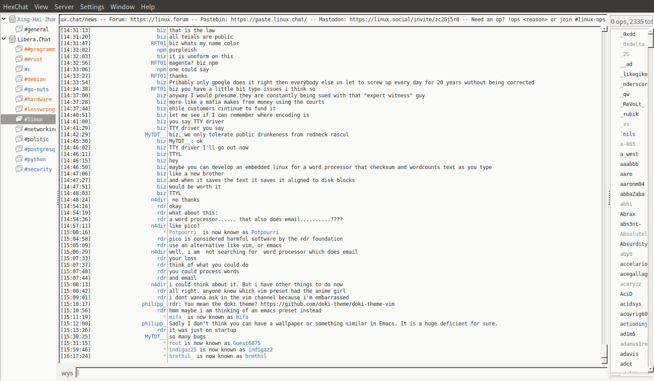This screenshot has height=381, width=654.
Task: Select user a_west in user list
Action: pos(629,154)
